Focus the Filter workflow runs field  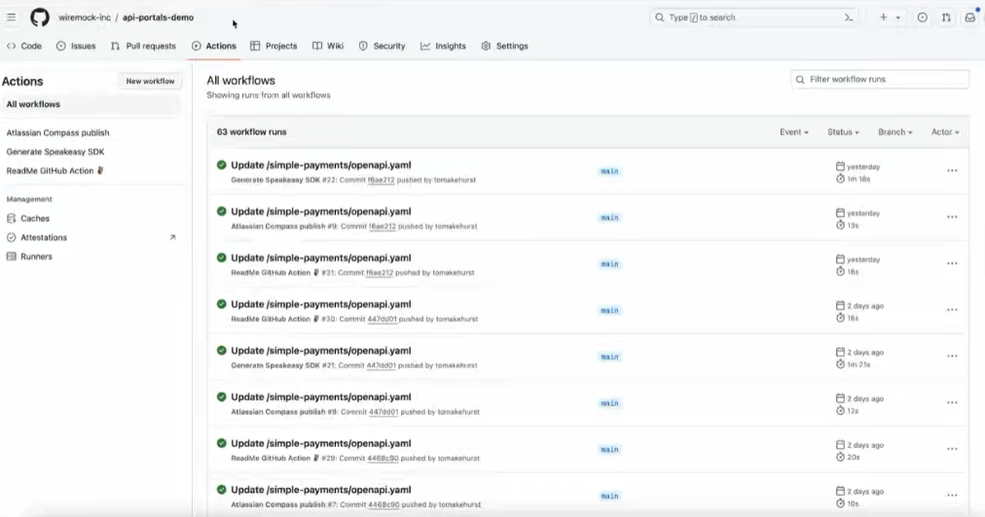[880, 79]
